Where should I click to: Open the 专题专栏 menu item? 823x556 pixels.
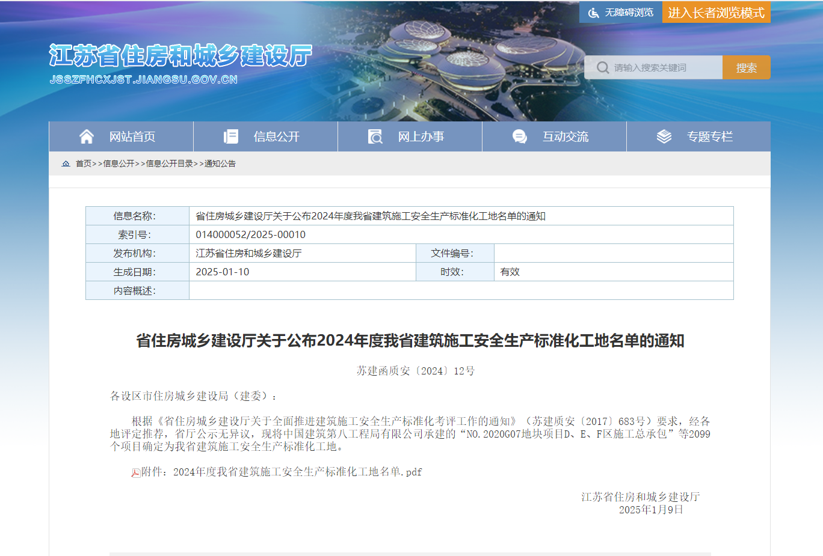point(710,136)
